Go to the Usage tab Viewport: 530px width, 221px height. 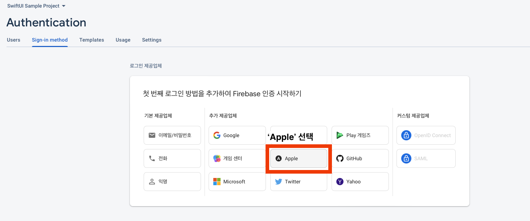click(x=123, y=40)
